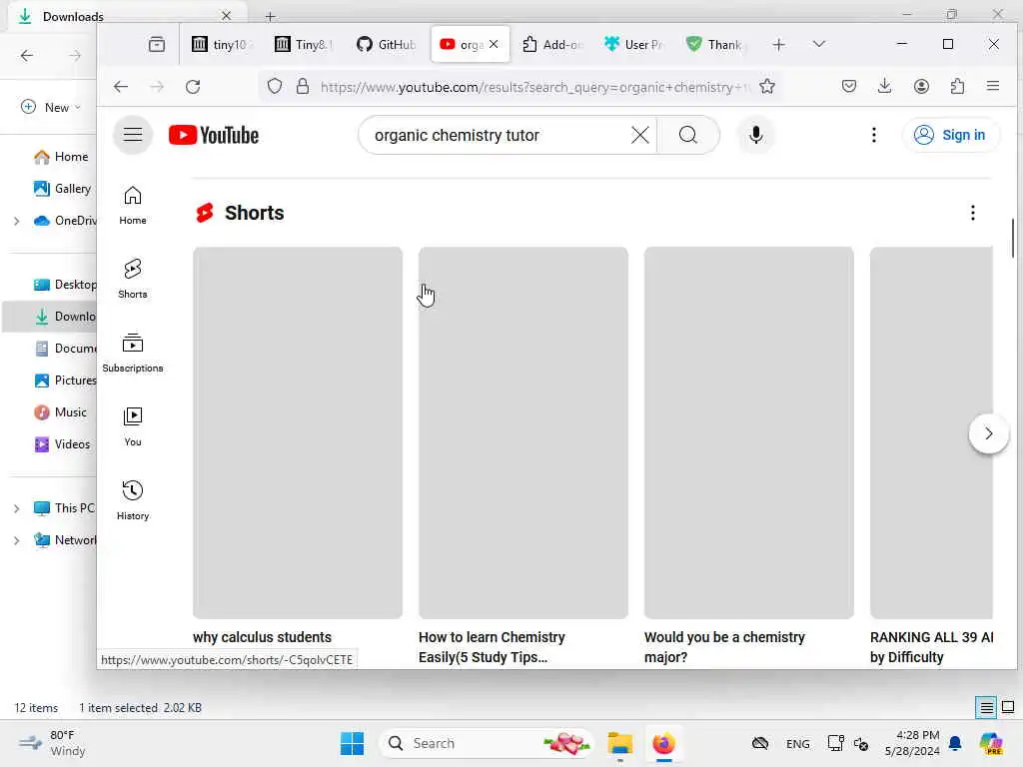The height and width of the screenshot is (767, 1023).
Task: Open Subscriptions in YouTube sidebar
Action: click(133, 353)
